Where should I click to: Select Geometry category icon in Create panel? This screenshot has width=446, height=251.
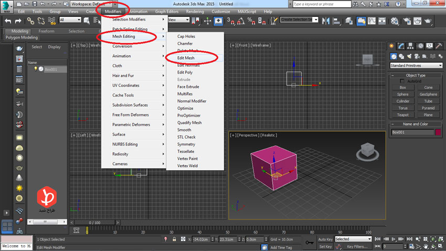pyautogui.click(x=394, y=56)
